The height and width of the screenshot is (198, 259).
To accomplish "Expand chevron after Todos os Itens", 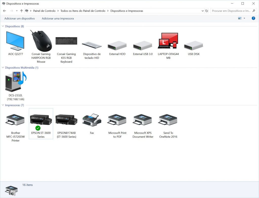I will coord(108,11).
